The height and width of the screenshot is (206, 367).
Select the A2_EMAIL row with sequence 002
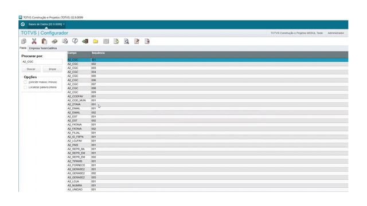(208, 113)
